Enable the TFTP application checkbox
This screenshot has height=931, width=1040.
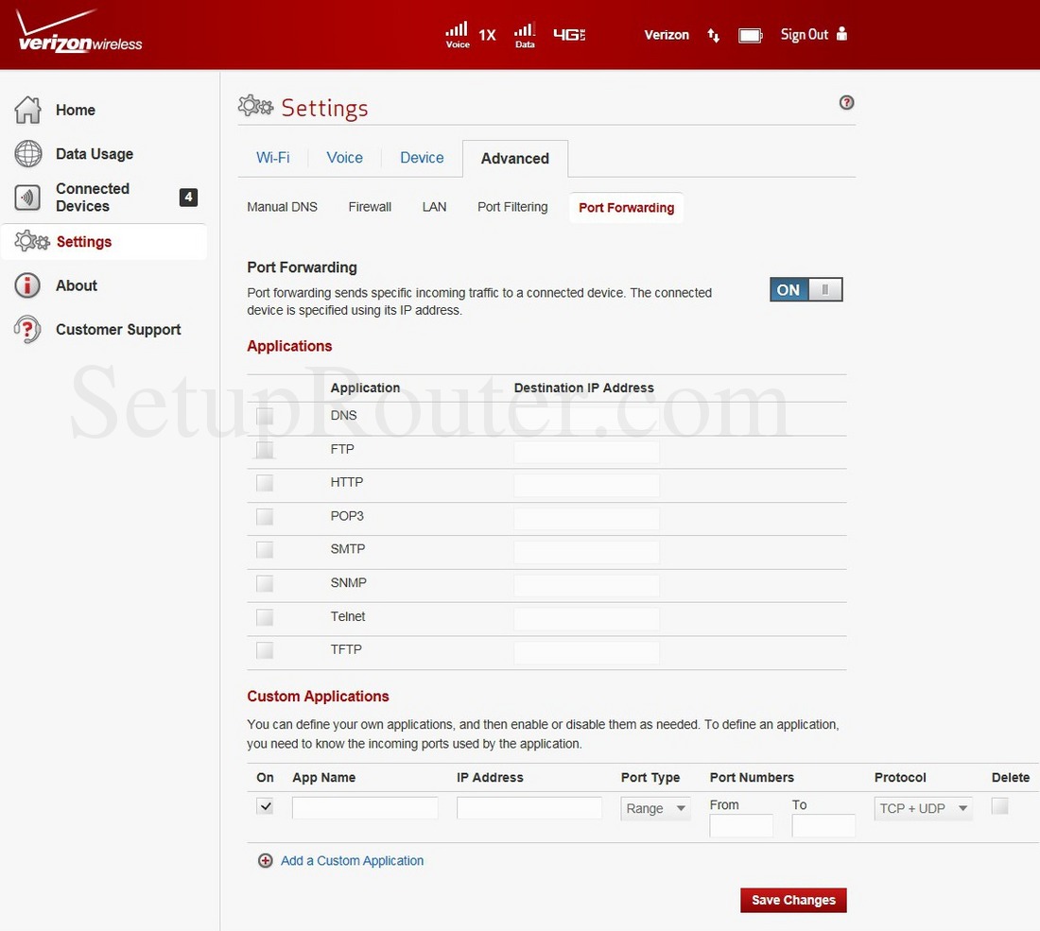(x=265, y=650)
